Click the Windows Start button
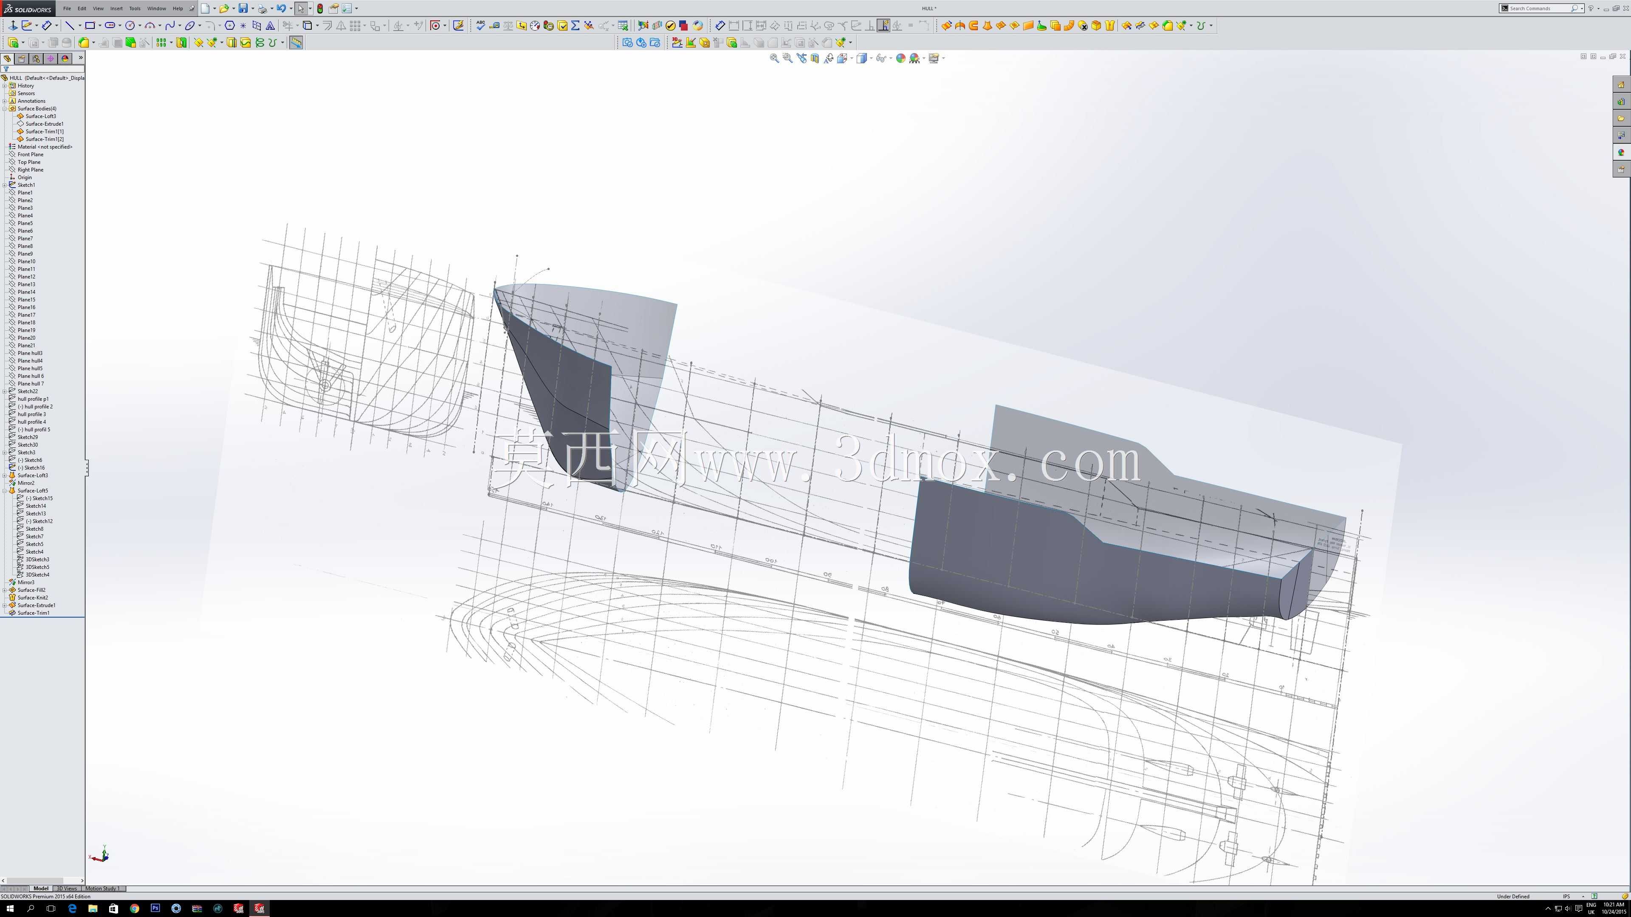 (x=9, y=908)
